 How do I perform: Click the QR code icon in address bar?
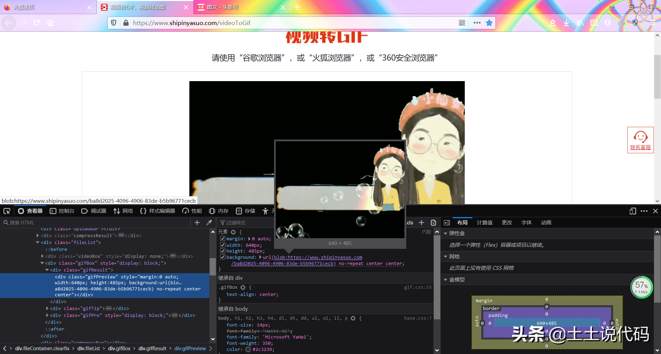(x=462, y=23)
